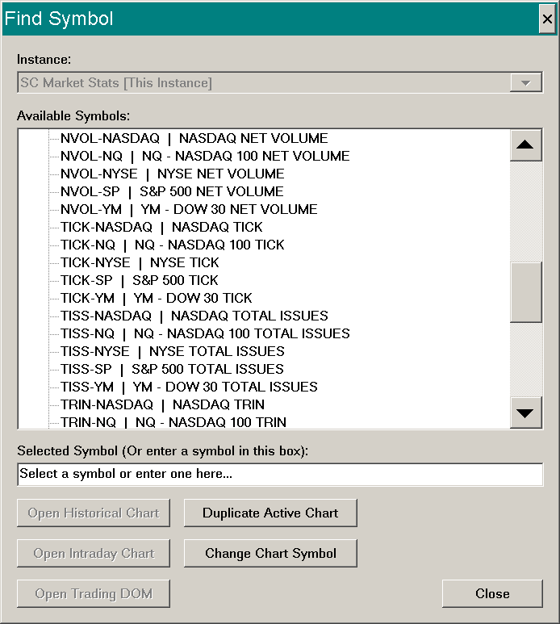Image resolution: width=560 pixels, height=624 pixels.
Task: Choose TICK-NQ NASDAQ 100 TICK
Action: pyautogui.click(x=172, y=245)
